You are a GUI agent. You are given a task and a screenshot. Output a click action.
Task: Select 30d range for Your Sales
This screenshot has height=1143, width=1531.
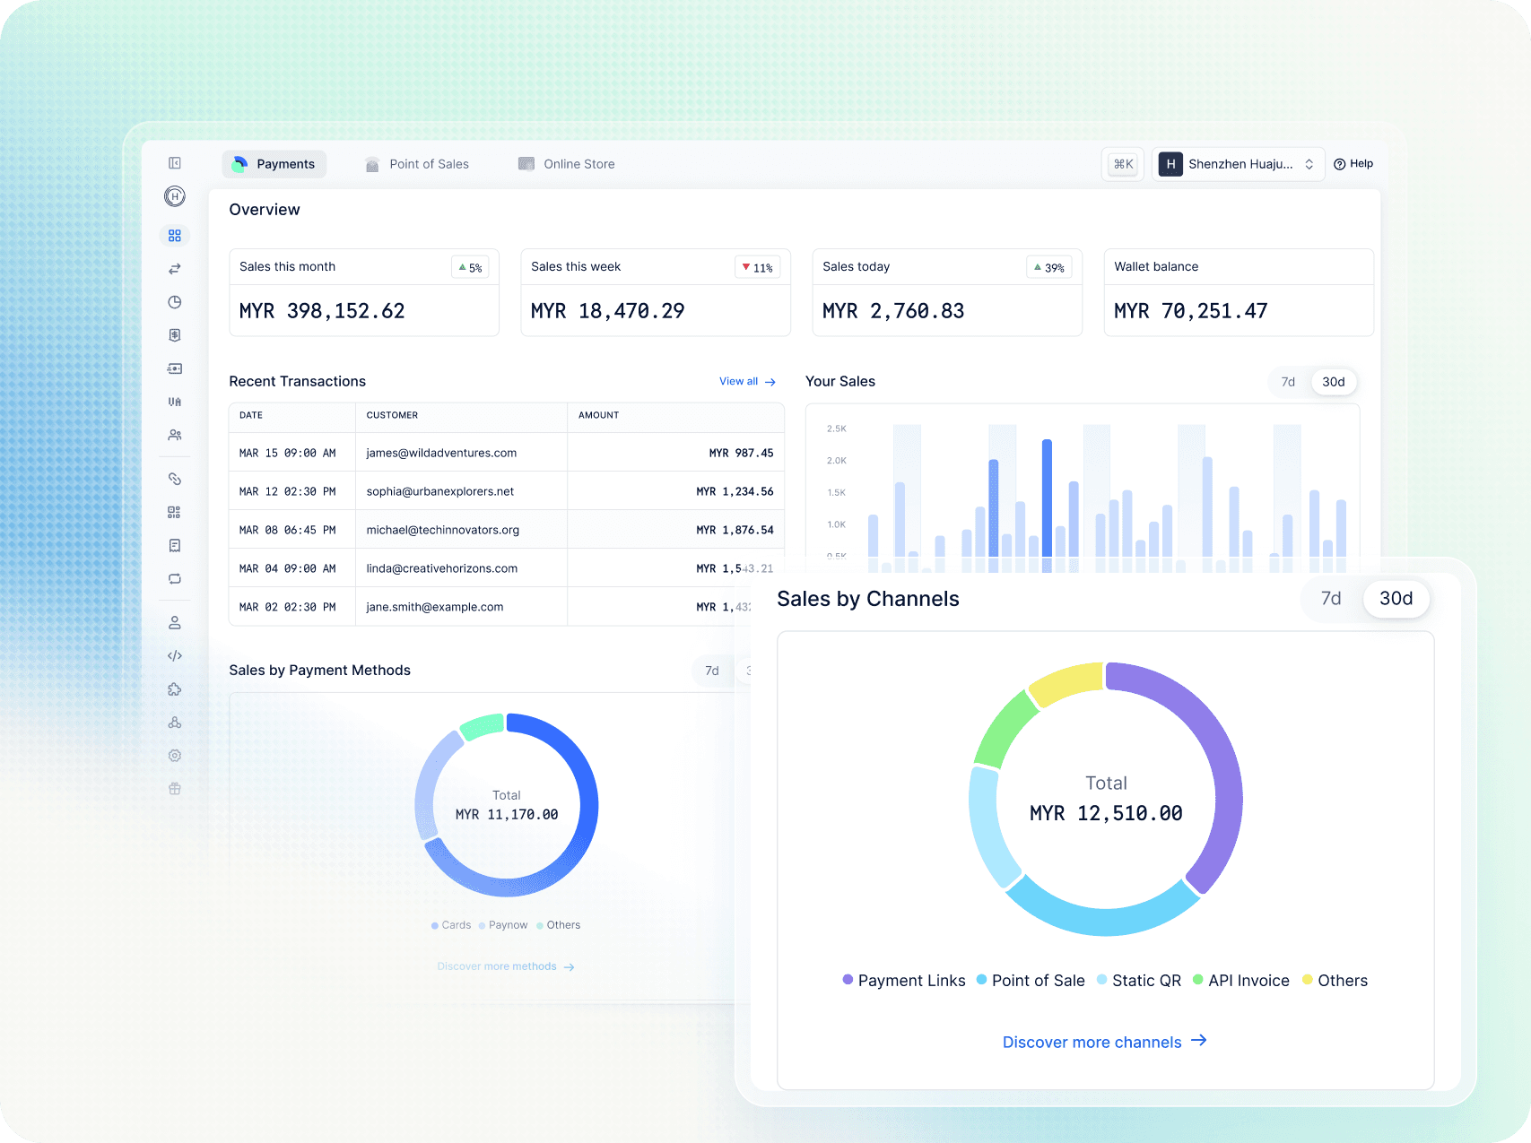(1334, 382)
